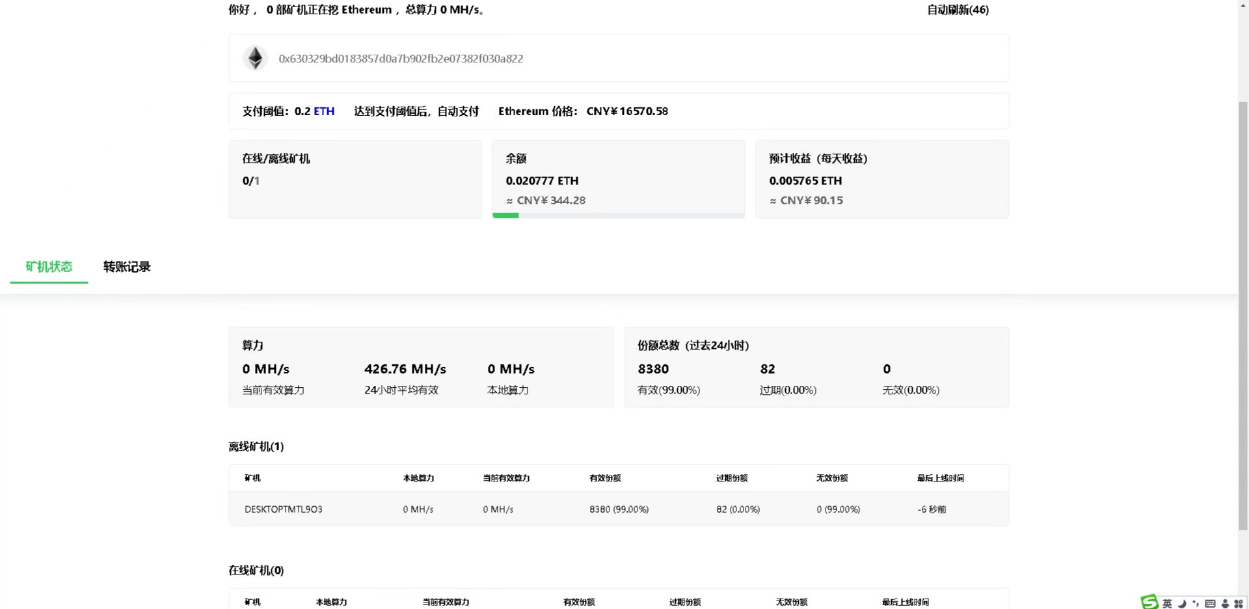Image resolution: width=1249 pixels, height=609 pixels.
Task: Open the Sogou toolbox grid icon
Action: click(x=1239, y=603)
